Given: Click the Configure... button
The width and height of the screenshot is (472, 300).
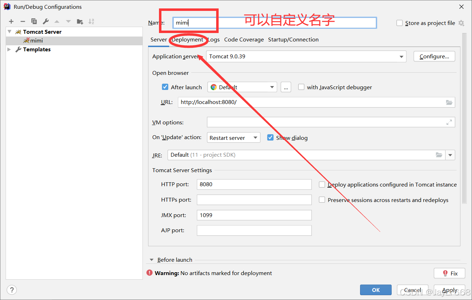Looking at the screenshot, I should (x=434, y=57).
